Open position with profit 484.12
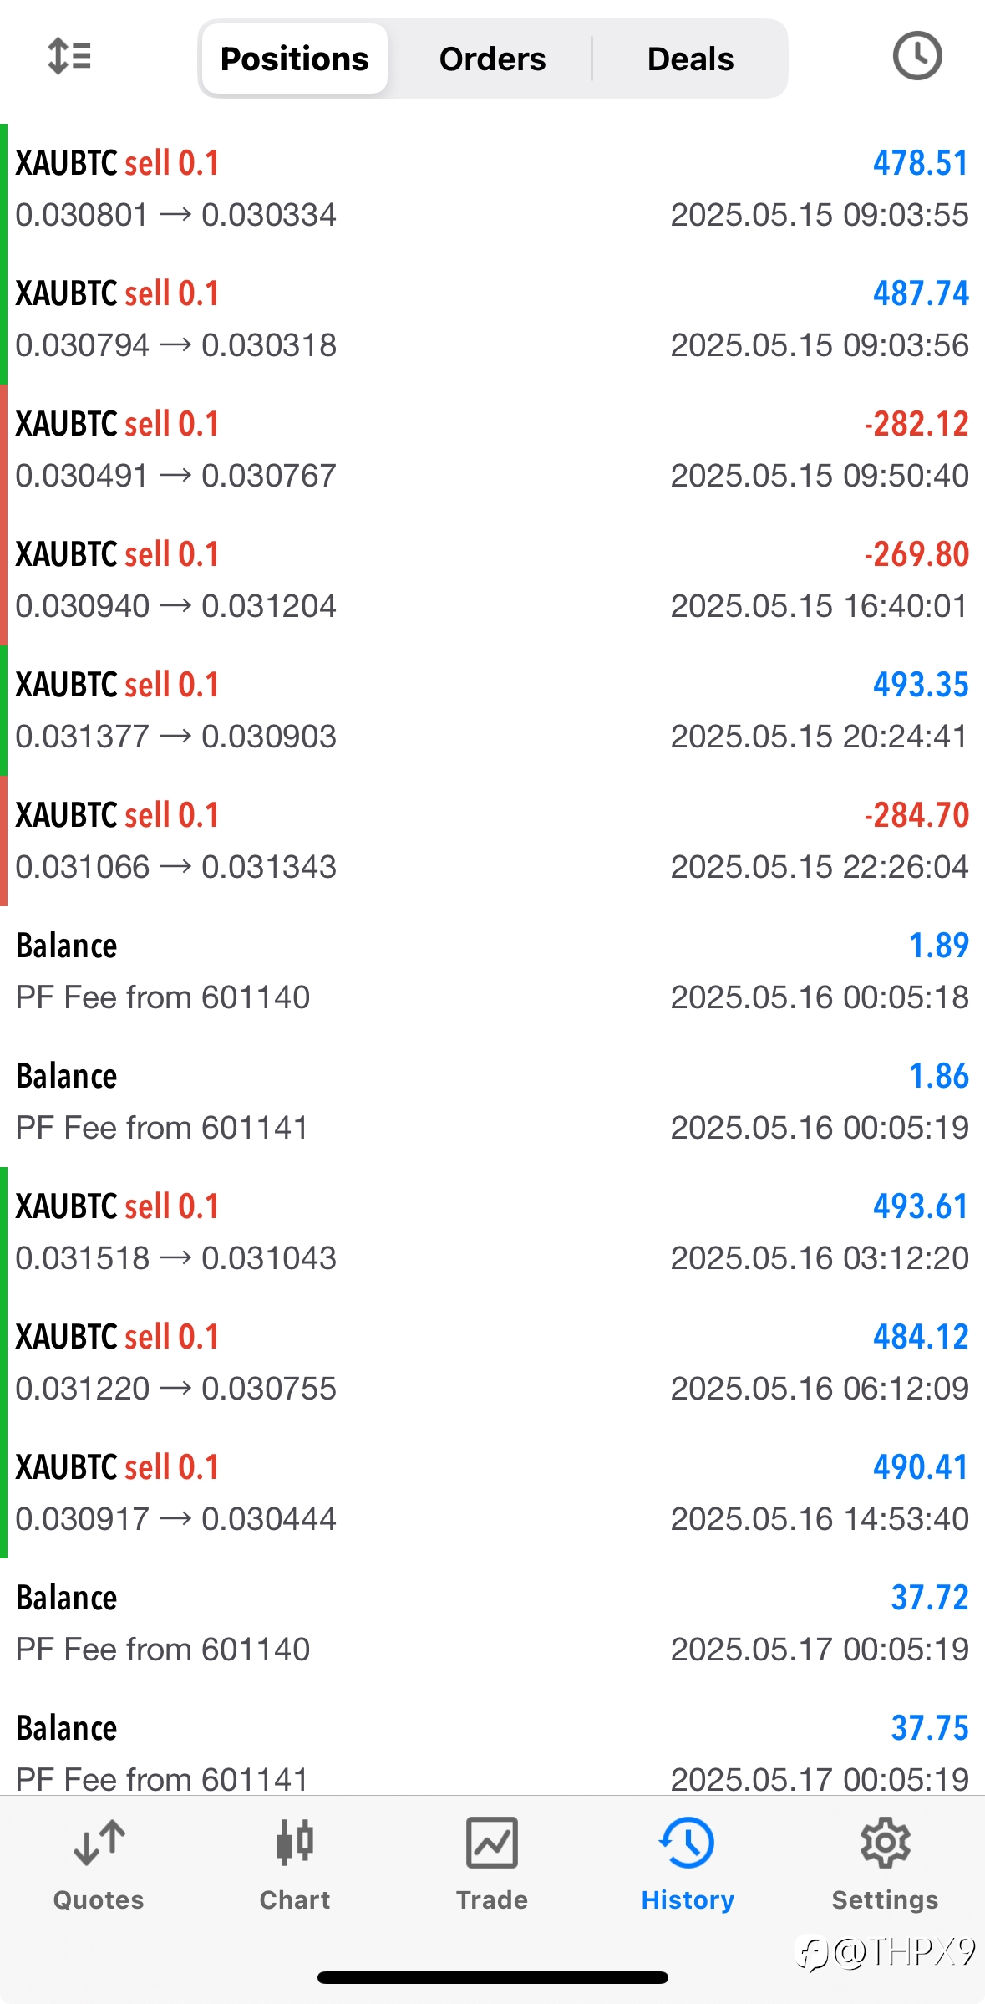The height and width of the screenshot is (2004, 985). tap(492, 1363)
